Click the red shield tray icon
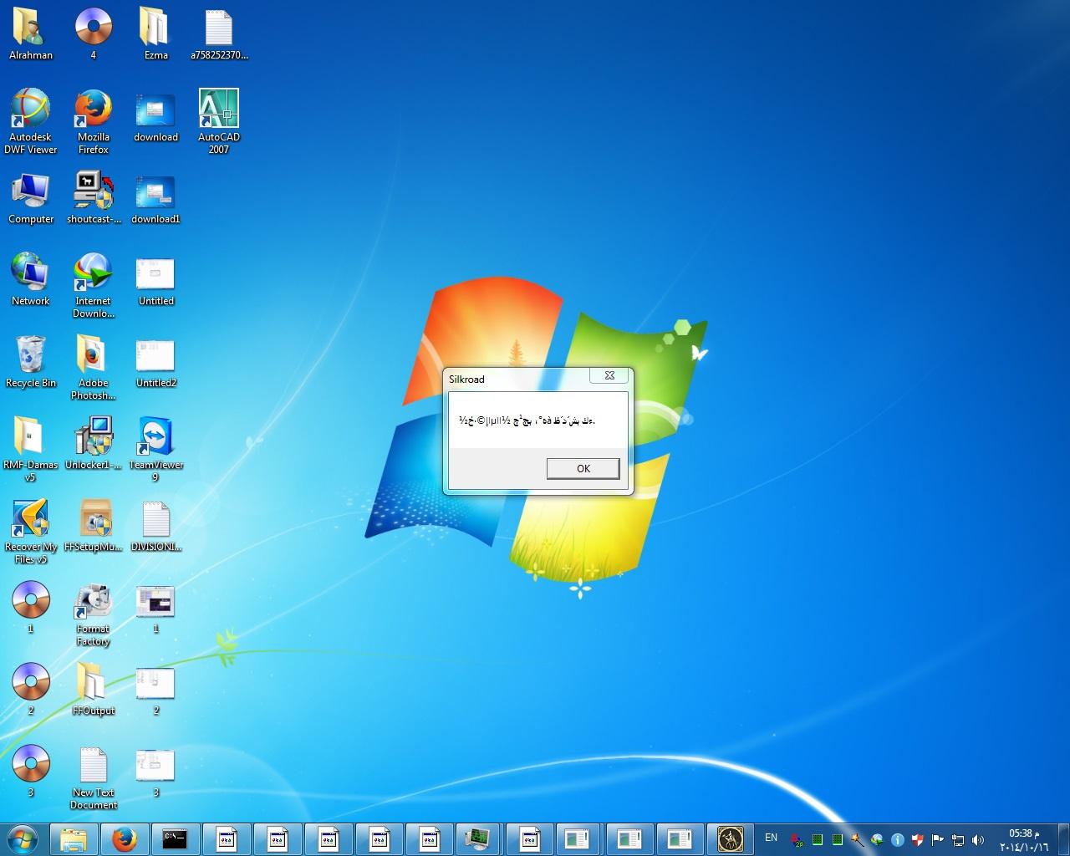This screenshot has width=1070, height=856. (918, 839)
